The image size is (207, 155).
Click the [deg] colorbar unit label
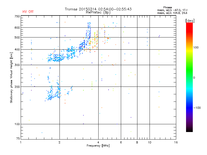tap(190, 21)
